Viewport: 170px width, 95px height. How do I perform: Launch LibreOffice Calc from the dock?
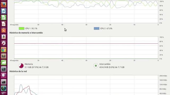coord(3,18)
